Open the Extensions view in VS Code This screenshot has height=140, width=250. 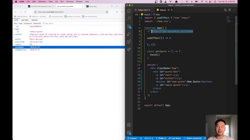click(129, 42)
